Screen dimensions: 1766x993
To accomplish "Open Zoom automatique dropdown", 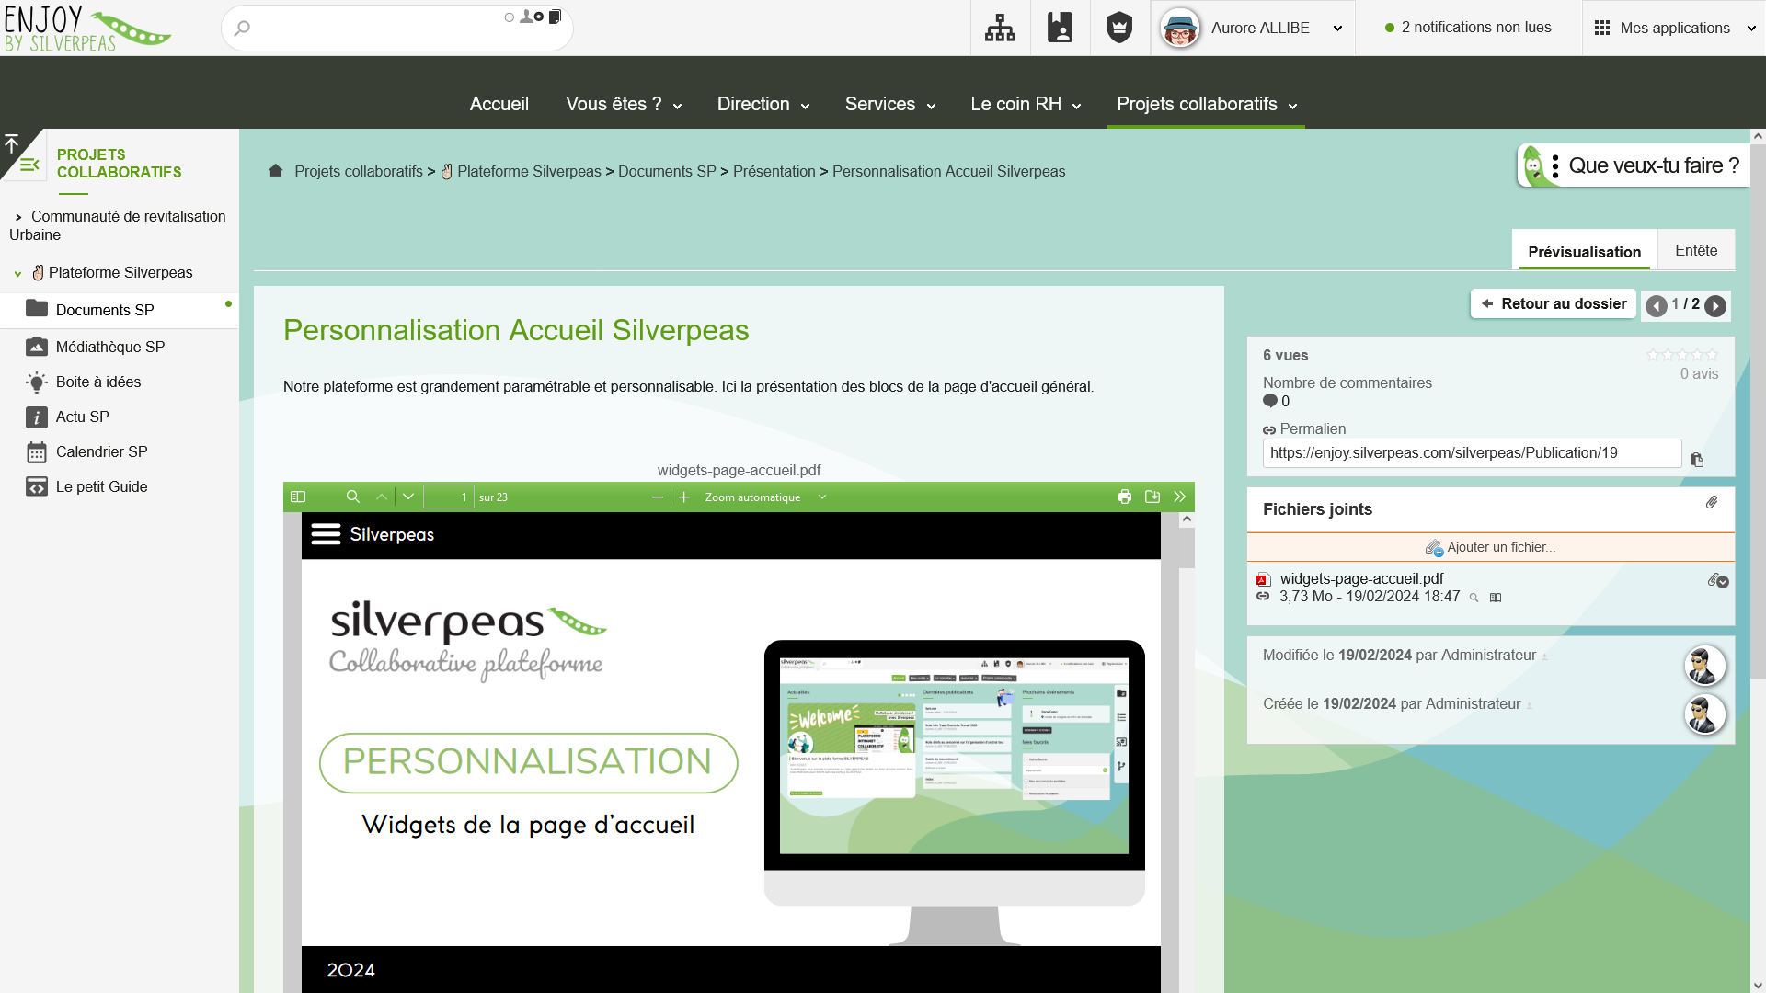I will [765, 497].
